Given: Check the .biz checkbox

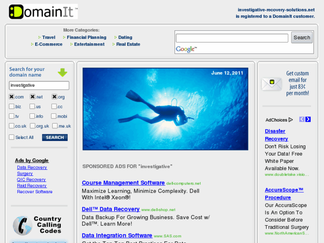Looking at the screenshot, I should point(12,106).
